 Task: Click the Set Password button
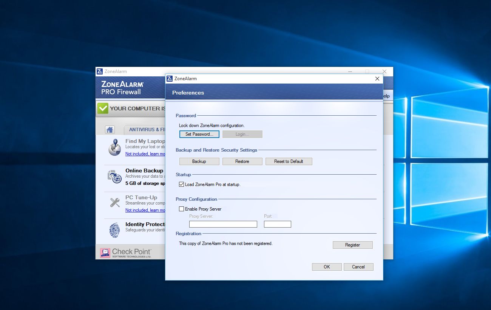coord(199,134)
